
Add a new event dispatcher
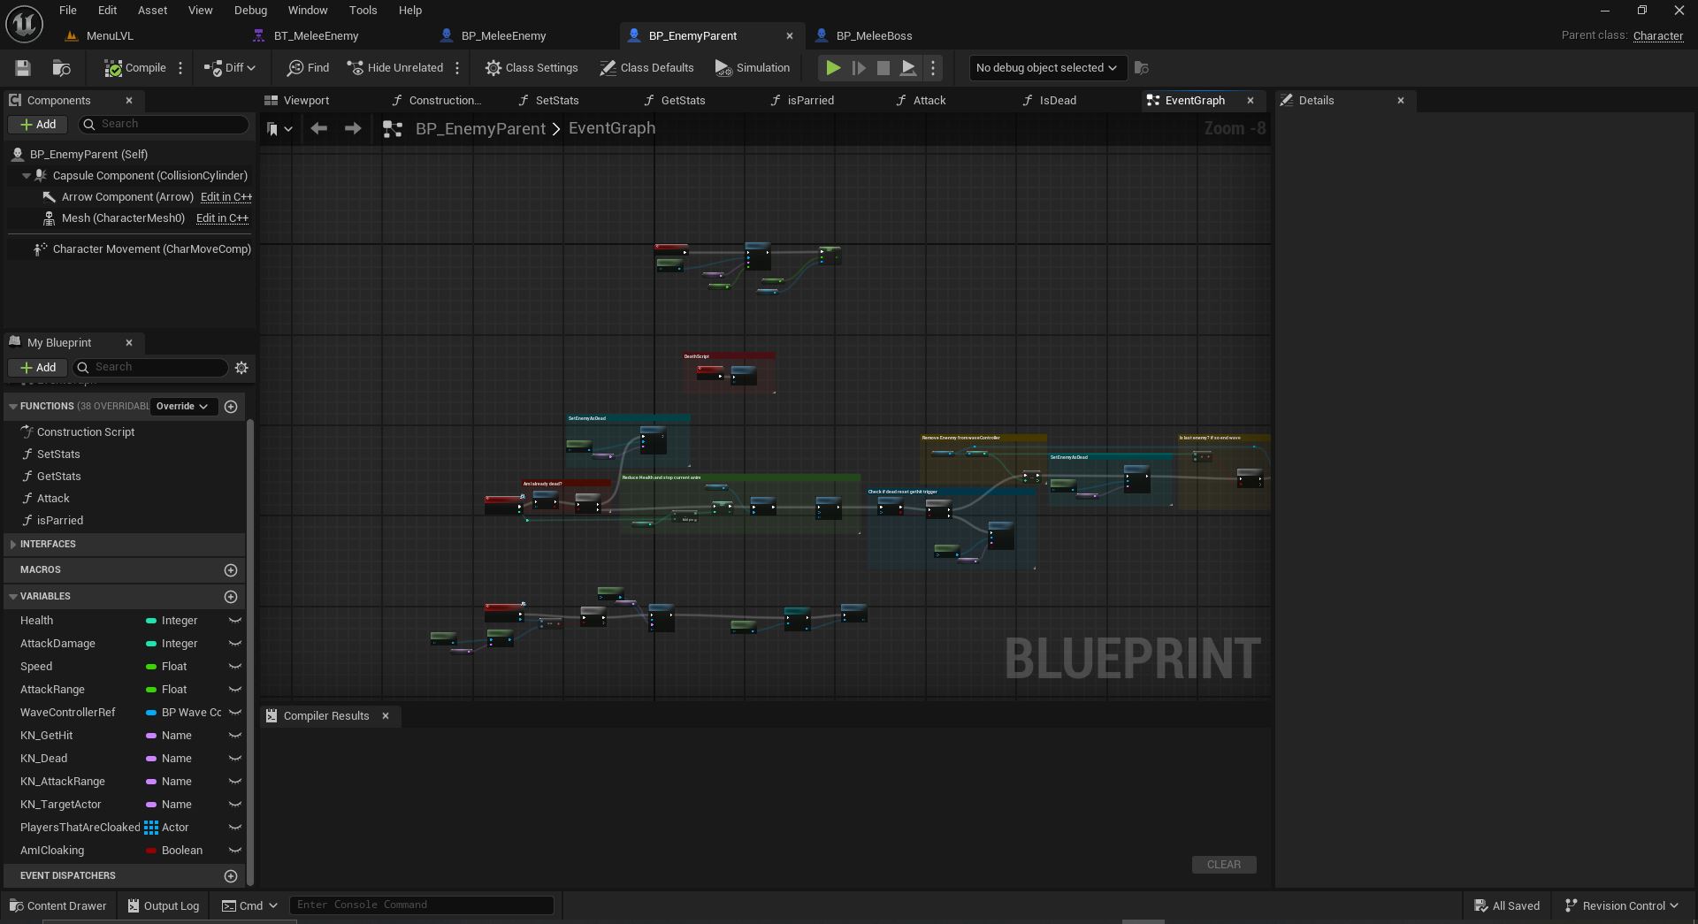tap(231, 876)
